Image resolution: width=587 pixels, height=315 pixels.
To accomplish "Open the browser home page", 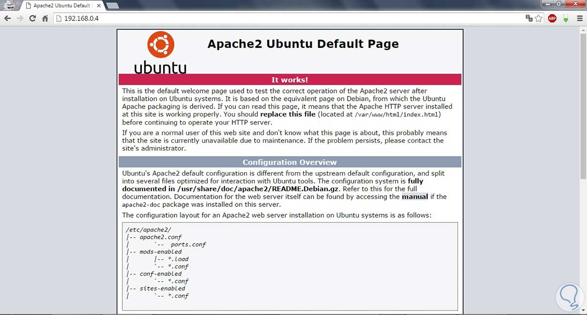I will pyautogui.click(x=45, y=19).
